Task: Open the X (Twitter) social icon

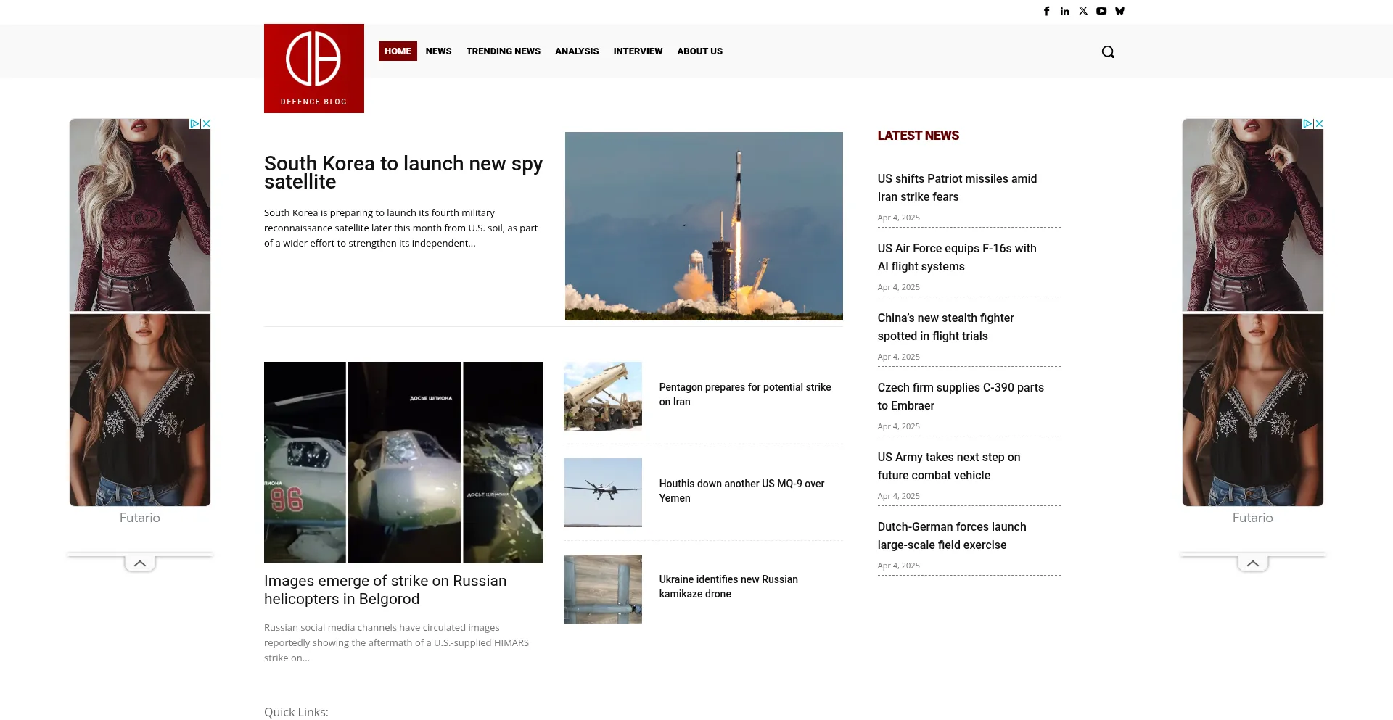Action: coord(1083,11)
